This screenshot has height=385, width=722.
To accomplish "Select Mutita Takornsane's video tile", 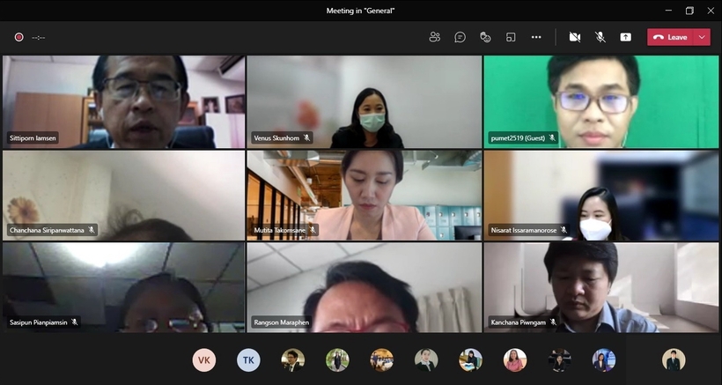I will pyautogui.click(x=365, y=196).
